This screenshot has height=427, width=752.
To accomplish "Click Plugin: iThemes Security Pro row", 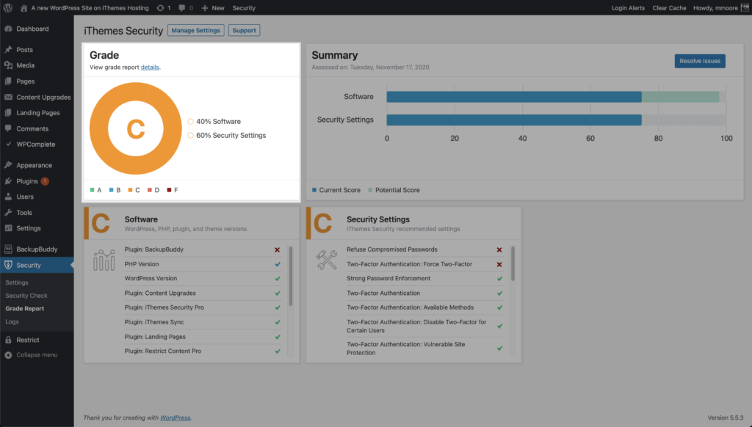I will click(203, 307).
